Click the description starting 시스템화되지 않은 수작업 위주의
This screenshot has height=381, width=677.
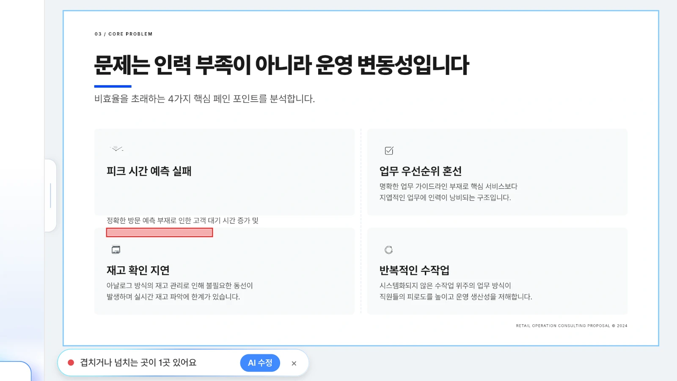[456, 291]
